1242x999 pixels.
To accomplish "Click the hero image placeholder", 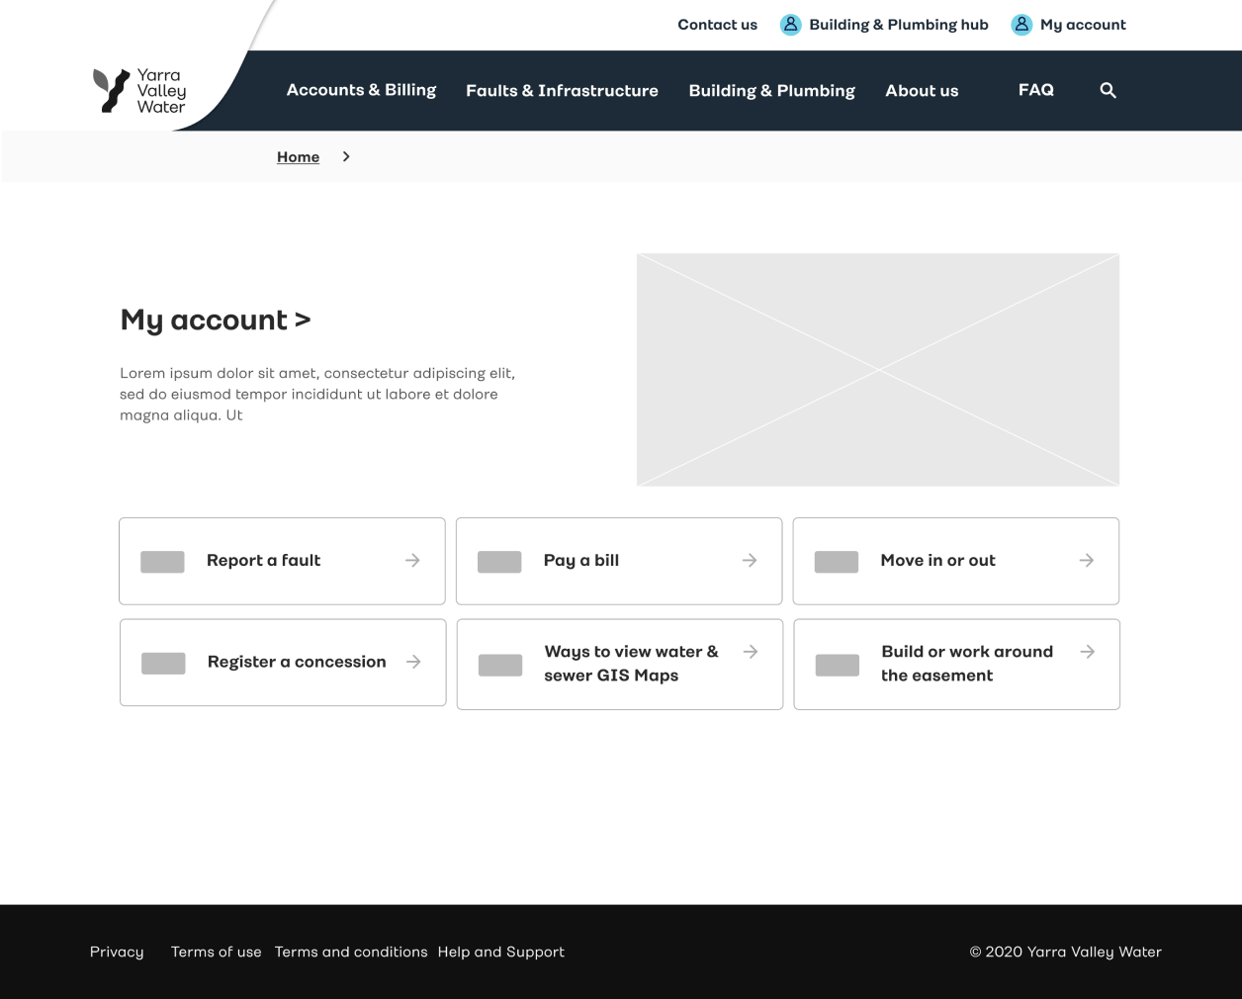I will [x=878, y=369].
